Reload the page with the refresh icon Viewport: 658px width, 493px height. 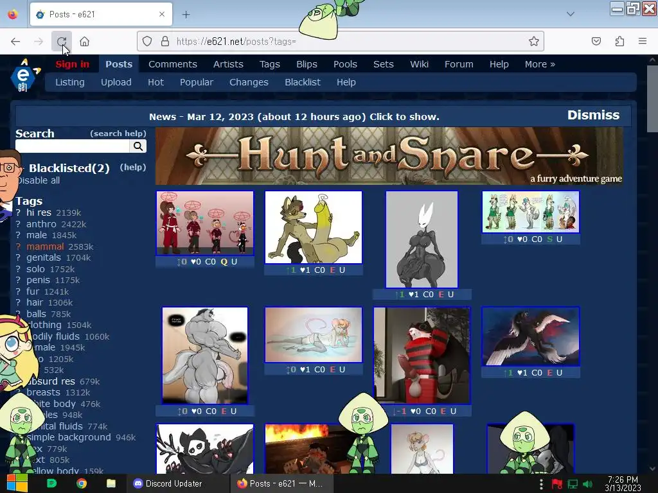point(62,42)
